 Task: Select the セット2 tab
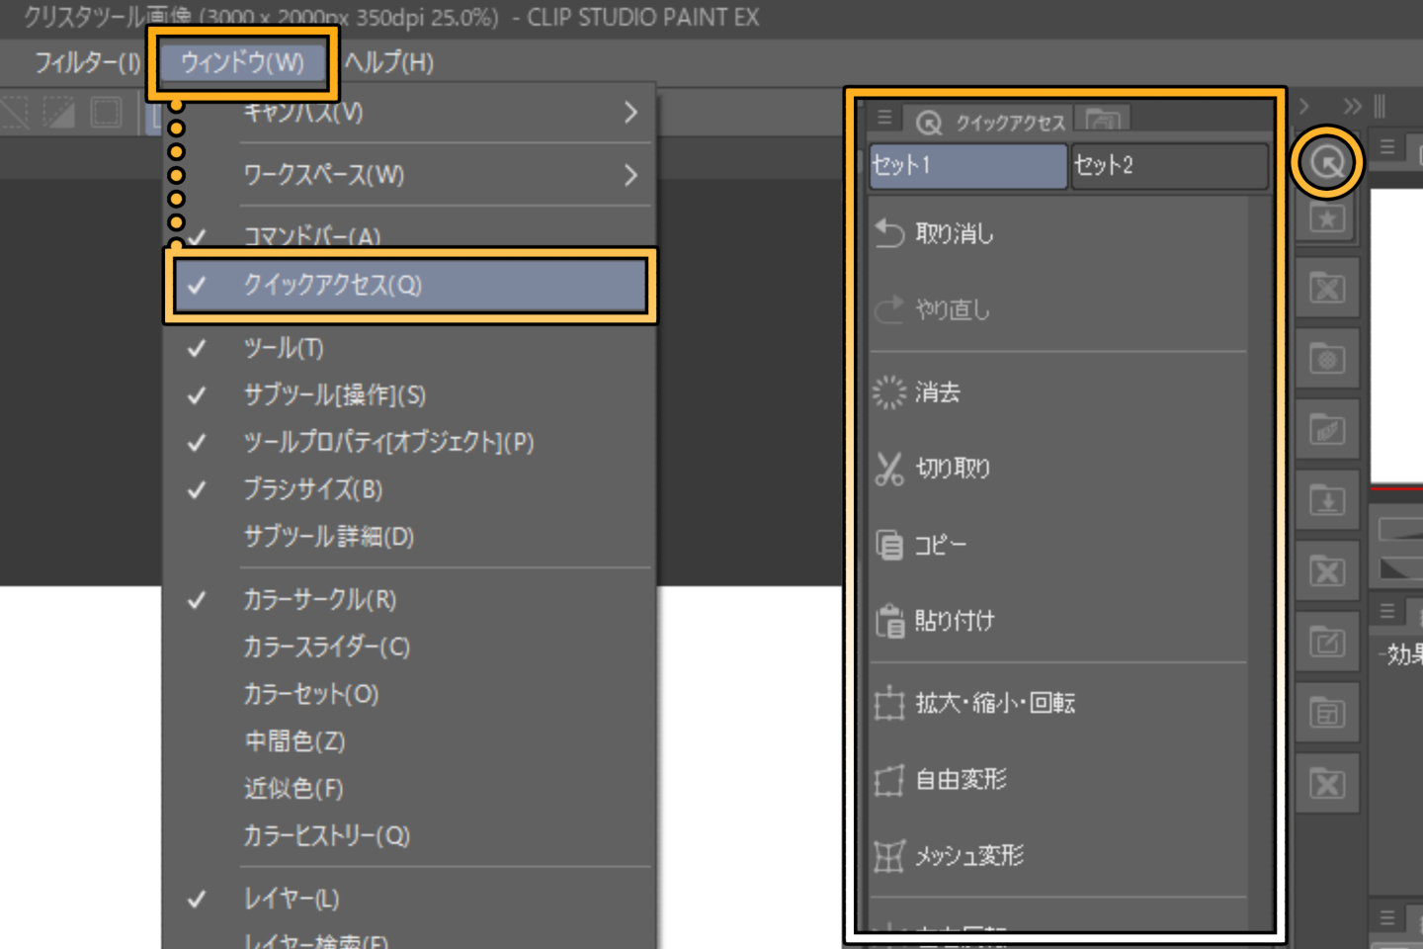click(x=1169, y=165)
